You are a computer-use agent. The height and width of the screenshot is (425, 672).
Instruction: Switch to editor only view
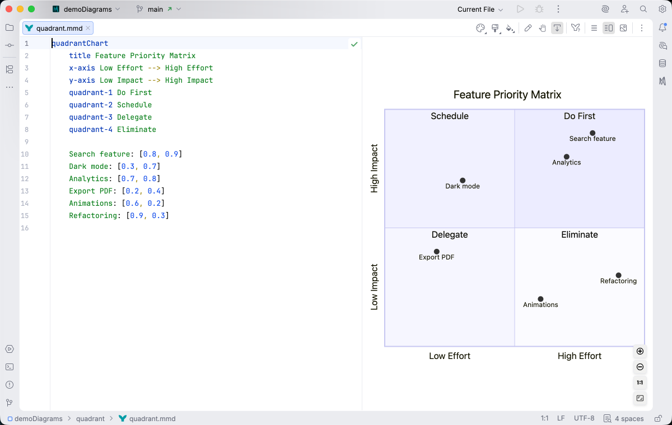pos(594,28)
